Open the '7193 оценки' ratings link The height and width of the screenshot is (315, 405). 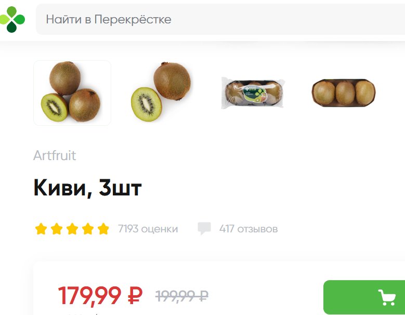click(148, 229)
